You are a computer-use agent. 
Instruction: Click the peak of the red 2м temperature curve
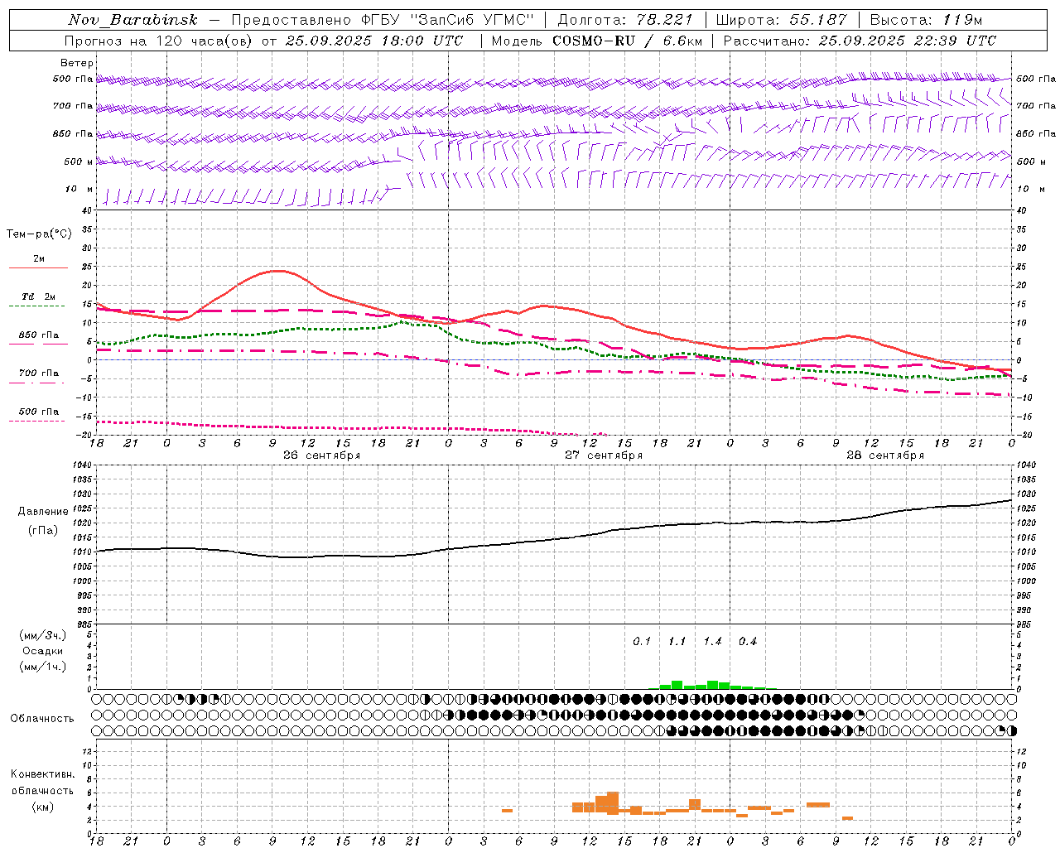tap(277, 271)
